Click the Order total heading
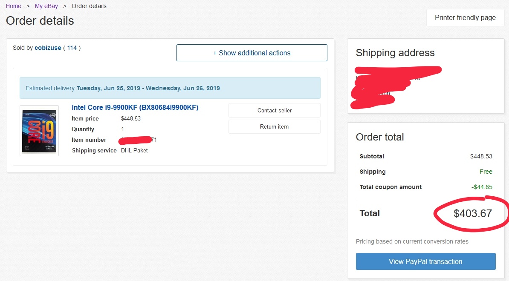 pyautogui.click(x=379, y=137)
